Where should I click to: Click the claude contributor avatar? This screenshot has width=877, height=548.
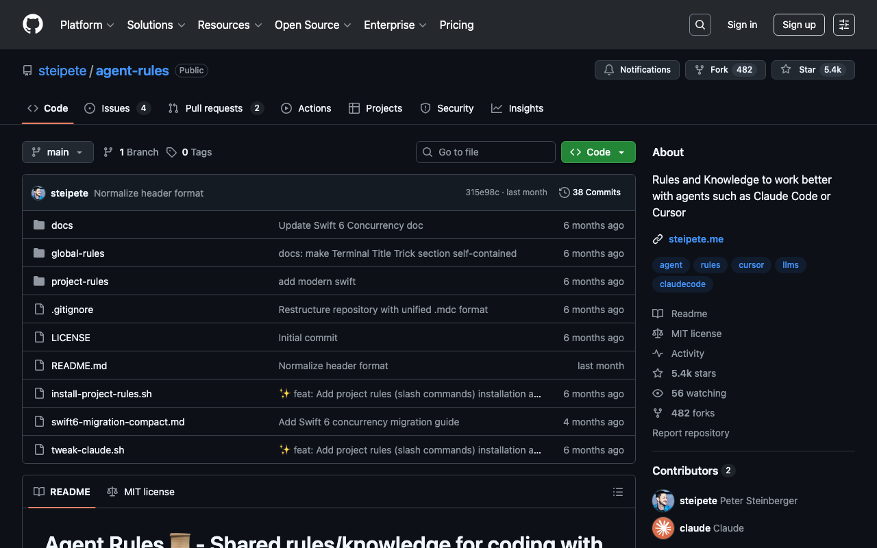[x=663, y=528]
